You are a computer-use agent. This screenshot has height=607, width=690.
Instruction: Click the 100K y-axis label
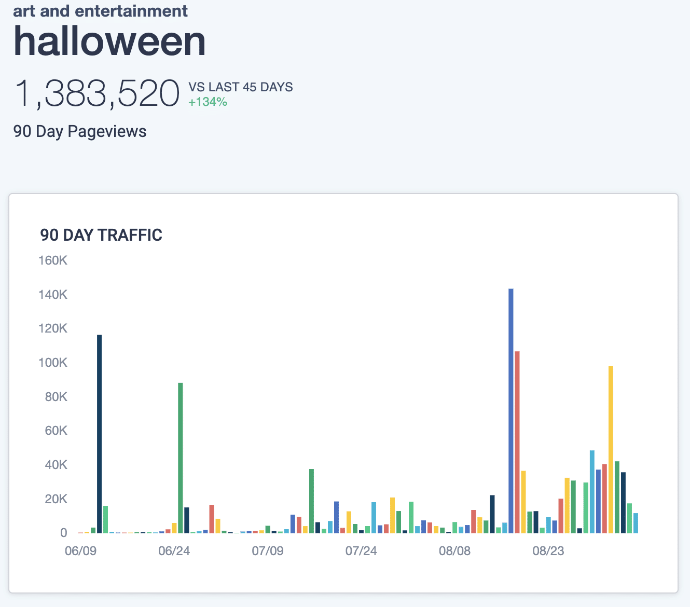(x=53, y=363)
